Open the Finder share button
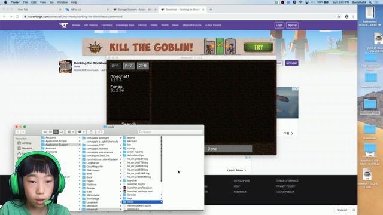Viewport: 383px width, 215px height. [x=91, y=131]
